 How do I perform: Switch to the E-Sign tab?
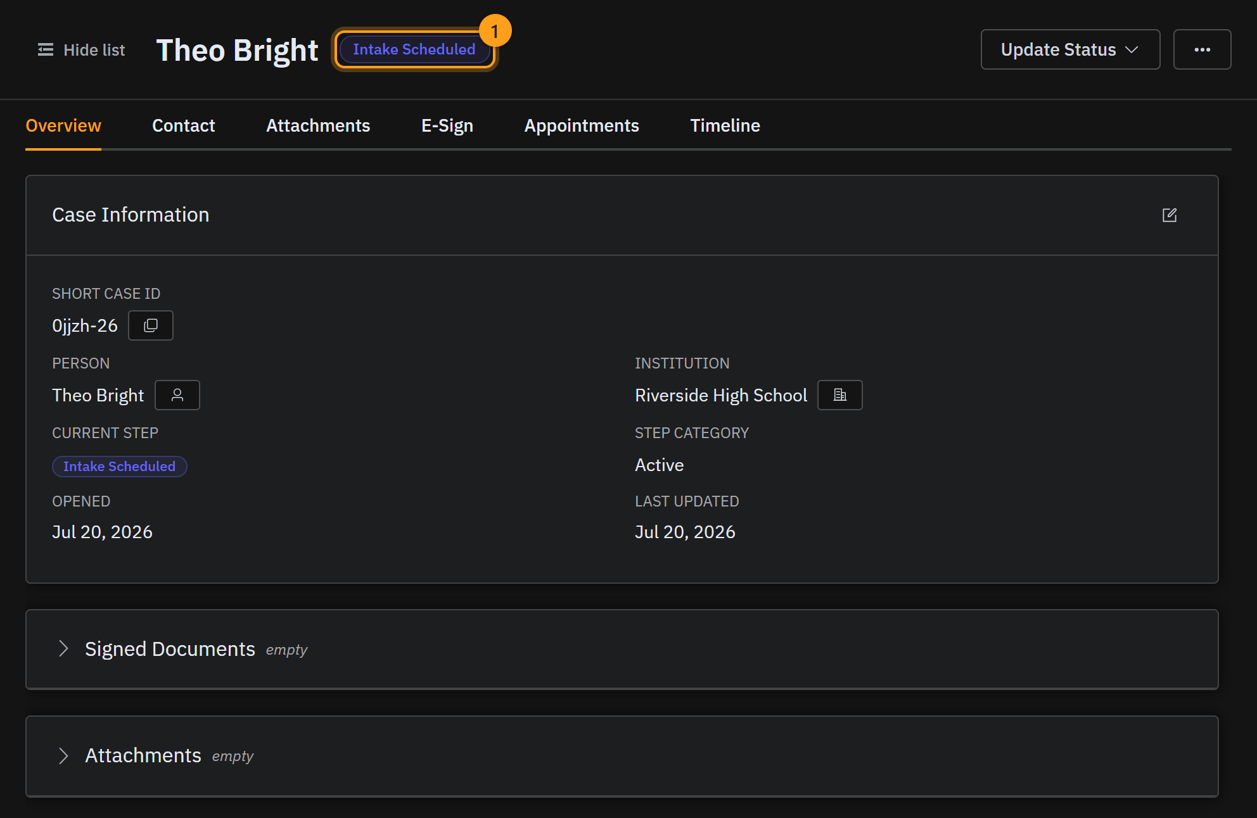[447, 125]
